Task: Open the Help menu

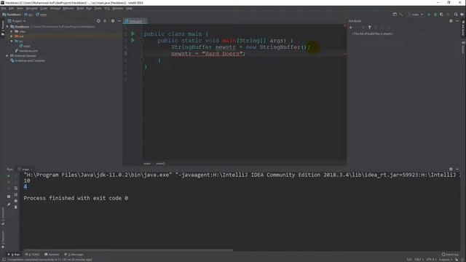Action: click(x=129, y=8)
